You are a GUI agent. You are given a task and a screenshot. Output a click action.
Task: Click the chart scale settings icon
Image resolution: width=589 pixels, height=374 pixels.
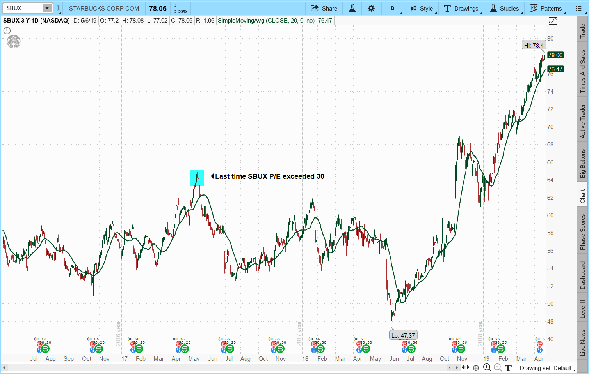click(553, 21)
